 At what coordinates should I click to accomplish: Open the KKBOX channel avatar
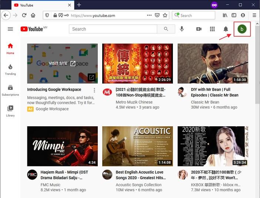183,175
